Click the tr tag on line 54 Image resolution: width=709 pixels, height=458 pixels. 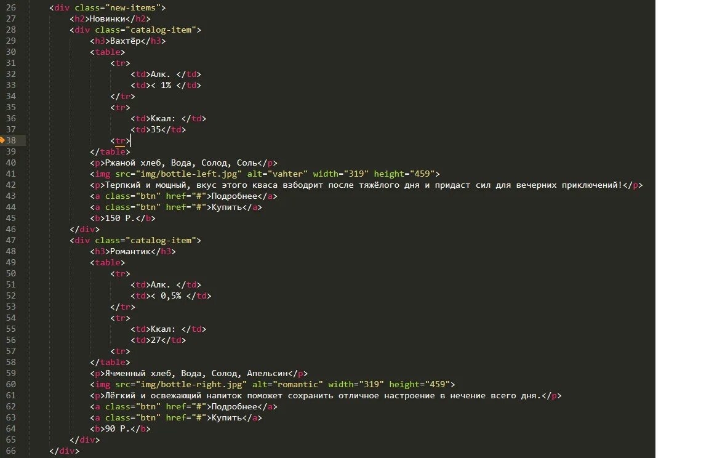coord(120,318)
